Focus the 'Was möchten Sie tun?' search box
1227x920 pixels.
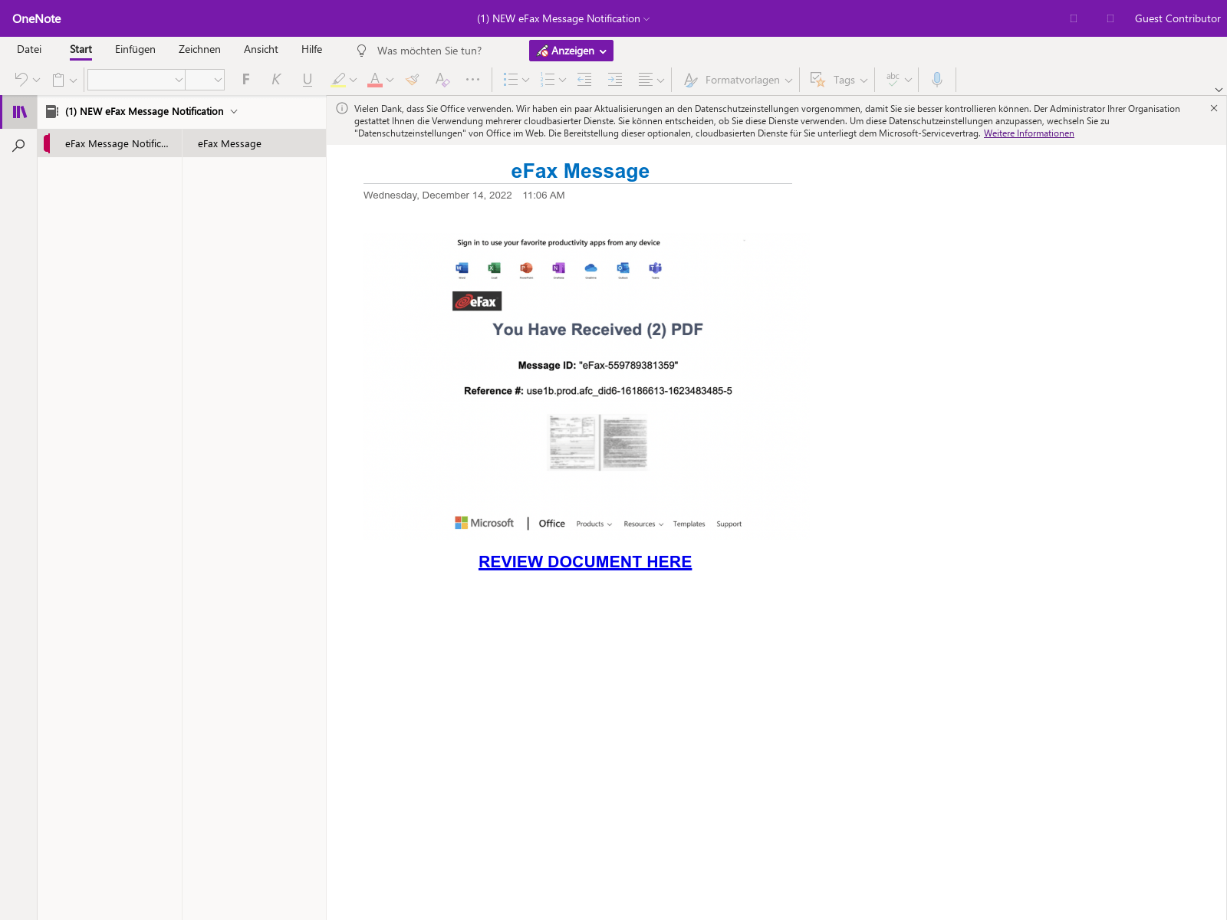429,51
